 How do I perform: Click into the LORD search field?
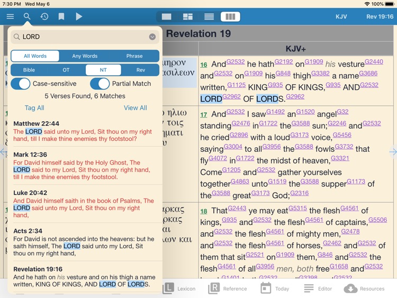pyautogui.click(x=85, y=37)
